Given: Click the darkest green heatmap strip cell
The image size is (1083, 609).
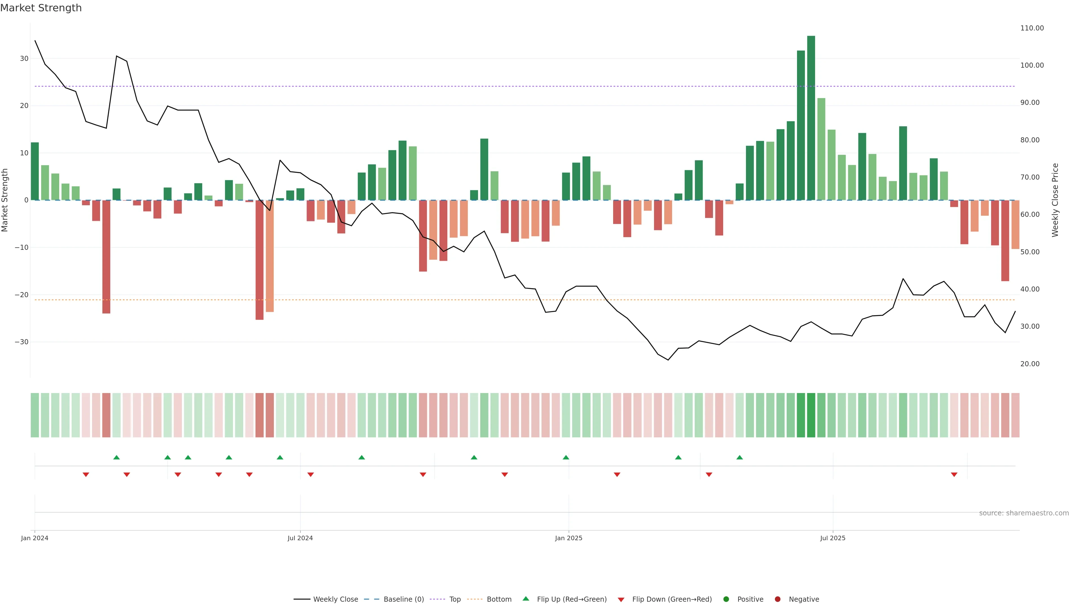Looking at the screenshot, I should click(811, 415).
